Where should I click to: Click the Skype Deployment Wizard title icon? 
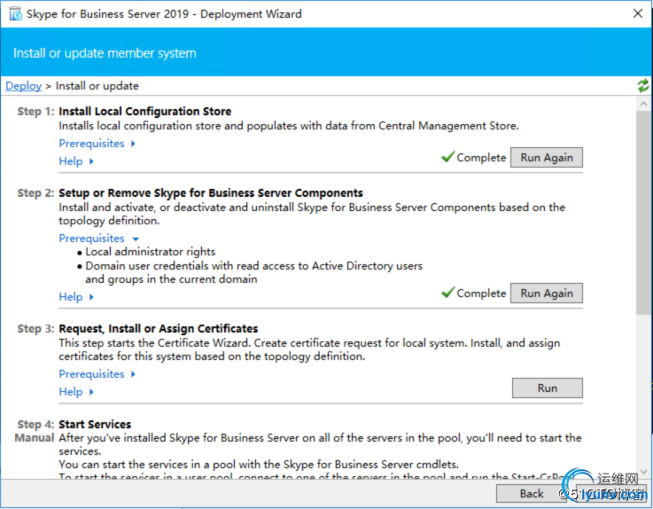click(x=15, y=14)
